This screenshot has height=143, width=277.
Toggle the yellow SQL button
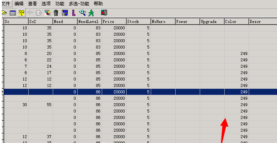pos(21,13)
